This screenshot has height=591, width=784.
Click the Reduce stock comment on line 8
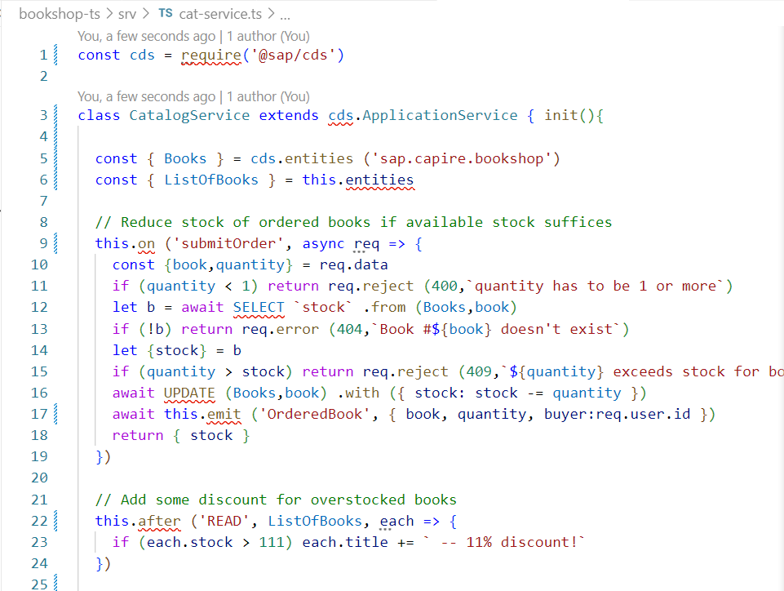coord(353,222)
